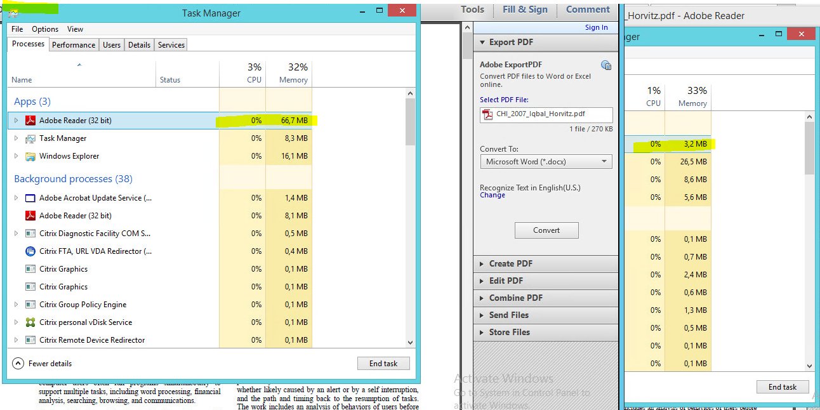Viewport: 820px width, 410px height.
Task: Open the Fill & Sign pane
Action: [x=525, y=10]
